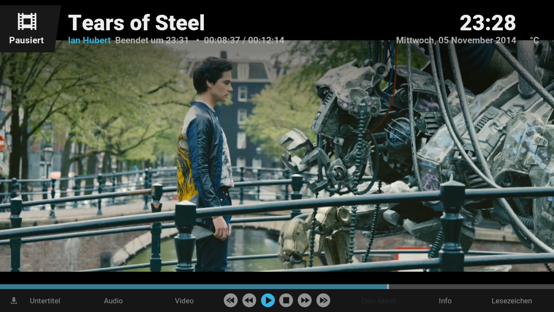The image size is (554, 312).
Task: Click the "Ian Hubert" director name
Action: coord(90,40)
